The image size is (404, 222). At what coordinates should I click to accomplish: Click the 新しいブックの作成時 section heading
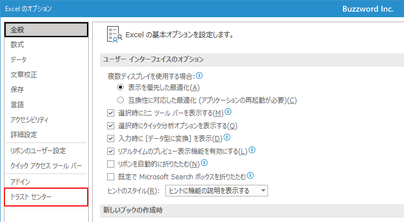tap(133, 210)
